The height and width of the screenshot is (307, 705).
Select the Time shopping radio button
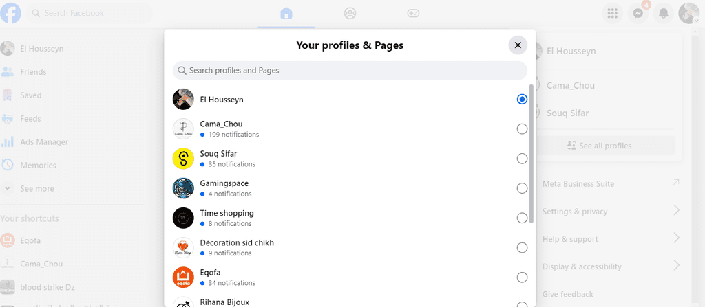522,218
